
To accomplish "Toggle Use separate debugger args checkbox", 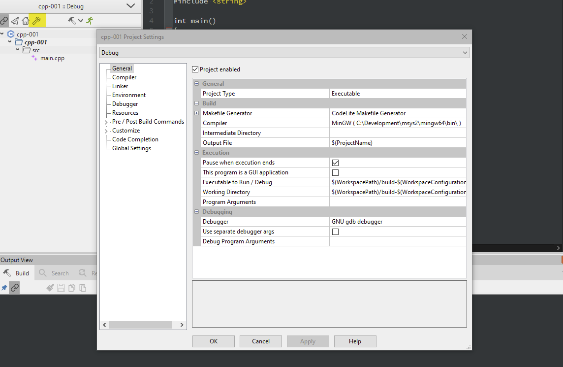I will coord(335,232).
